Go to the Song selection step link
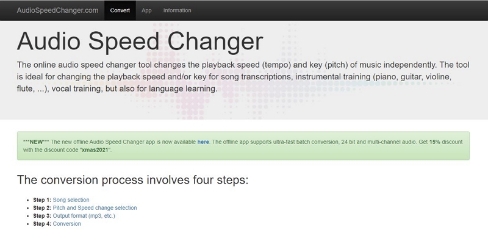The height and width of the screenshot is (230, 488). [x=71, y=200]
